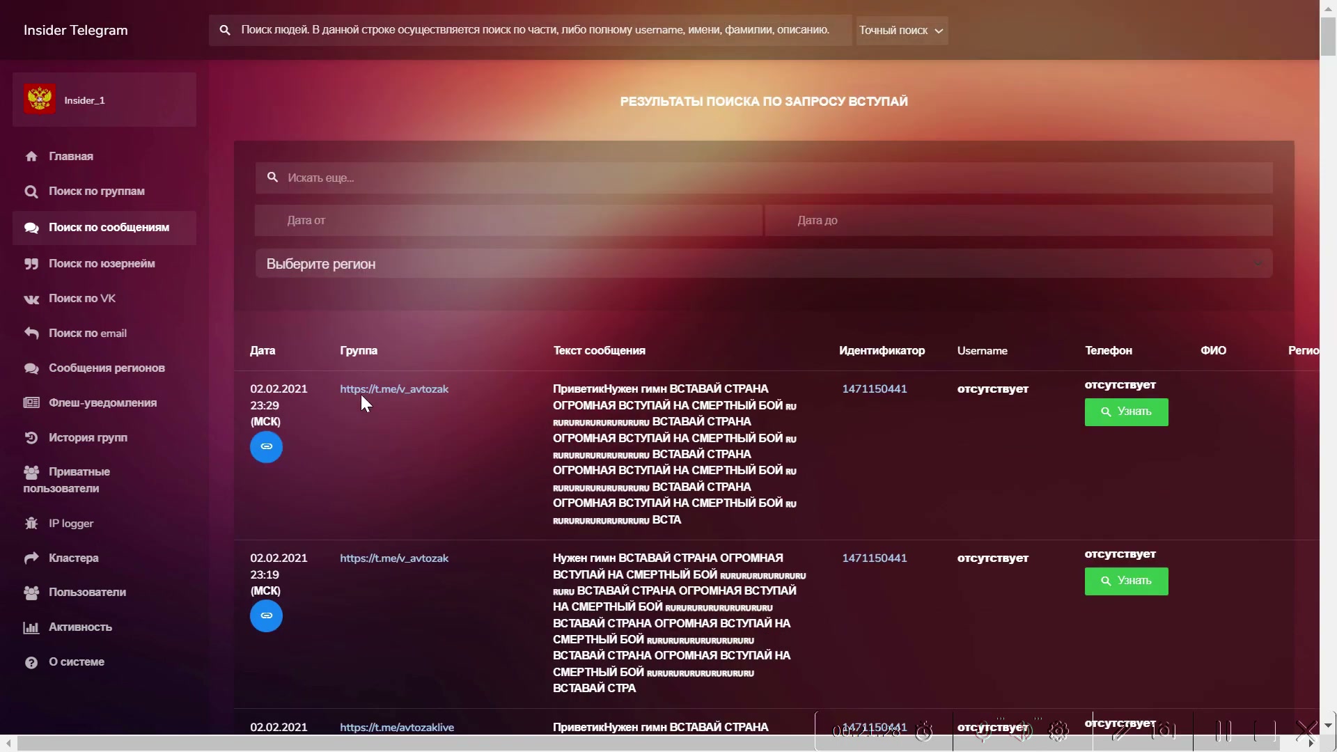
Task: Click the Телефон column header
Action: pos(1108,351)
